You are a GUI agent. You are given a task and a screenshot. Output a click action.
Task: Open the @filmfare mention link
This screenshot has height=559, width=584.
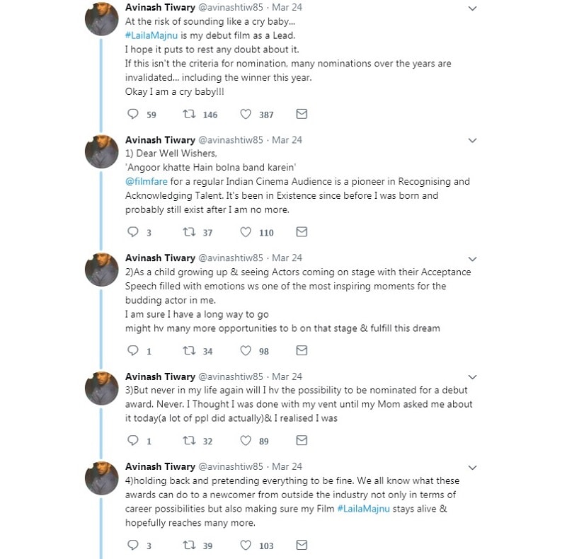[x=147, y=182]
